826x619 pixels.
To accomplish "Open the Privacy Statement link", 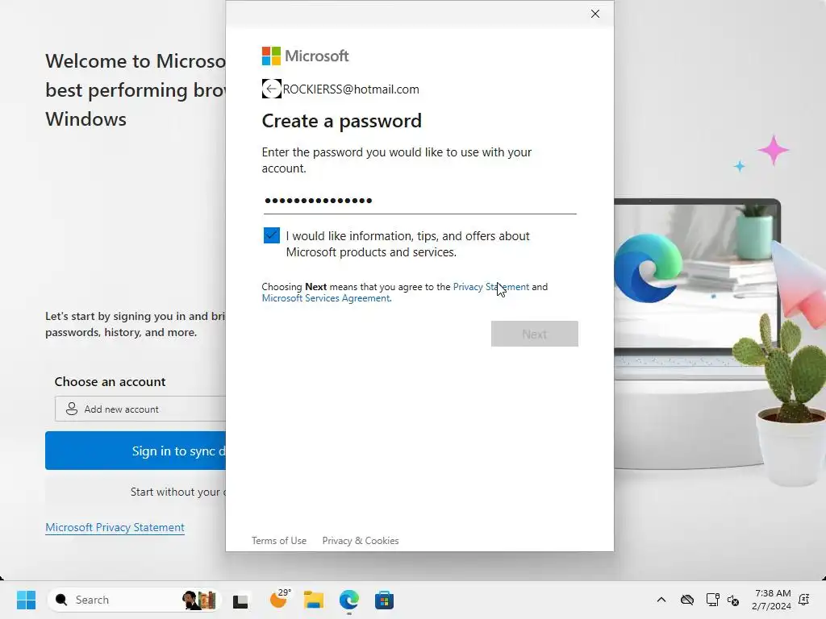I will pyautogui.click(x=491, y=287).
